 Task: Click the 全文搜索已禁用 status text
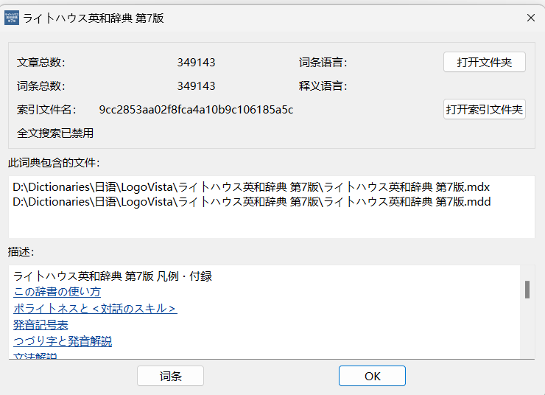(x=55, y=133)
